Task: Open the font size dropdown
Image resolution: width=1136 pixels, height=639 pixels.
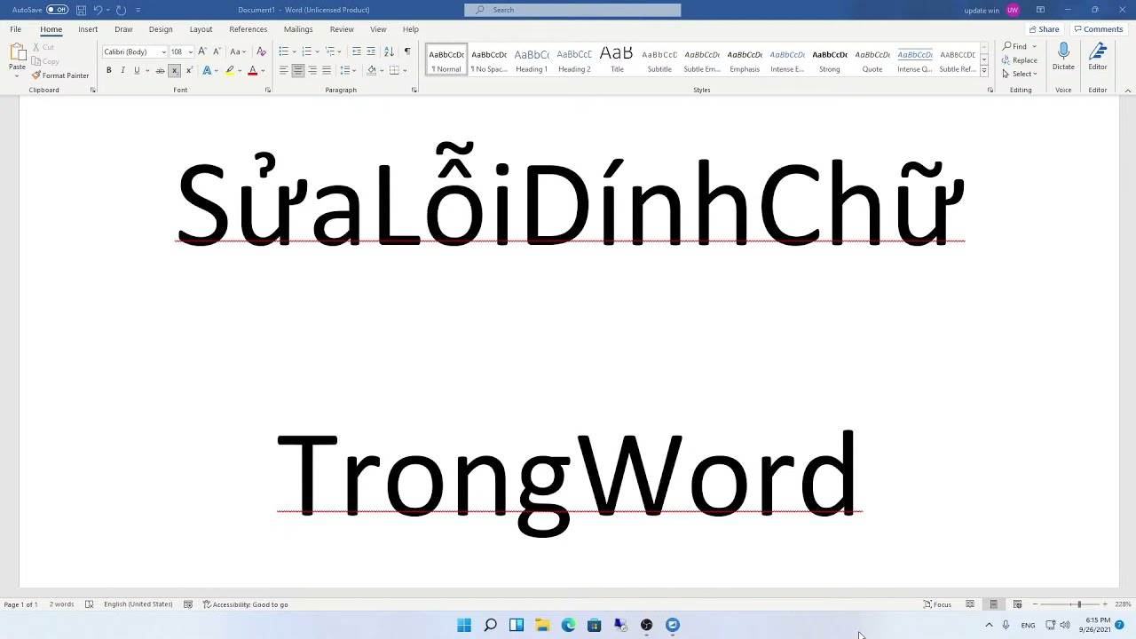Action: (x=190, y=51)
